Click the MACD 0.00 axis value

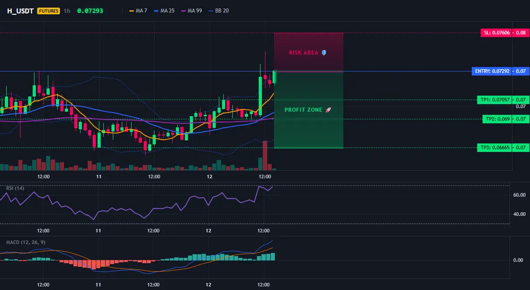518,260
